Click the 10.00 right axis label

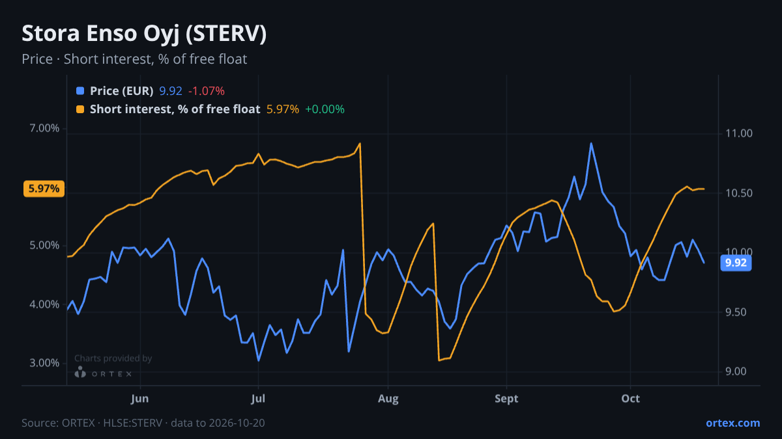click(738, 252)
